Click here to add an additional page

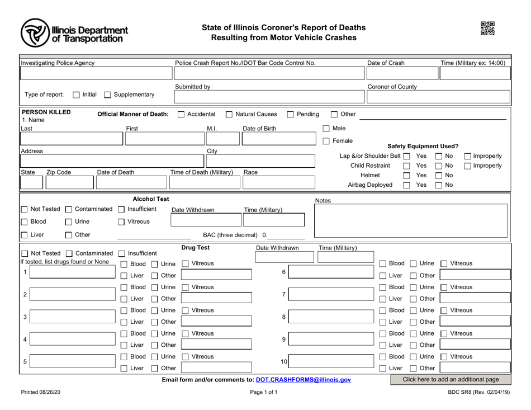451,379
